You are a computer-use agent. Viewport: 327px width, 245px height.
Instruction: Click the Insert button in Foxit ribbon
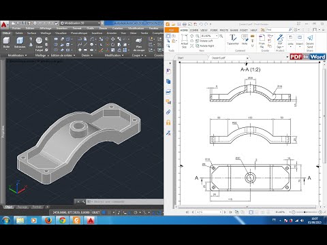click(300, 41)
